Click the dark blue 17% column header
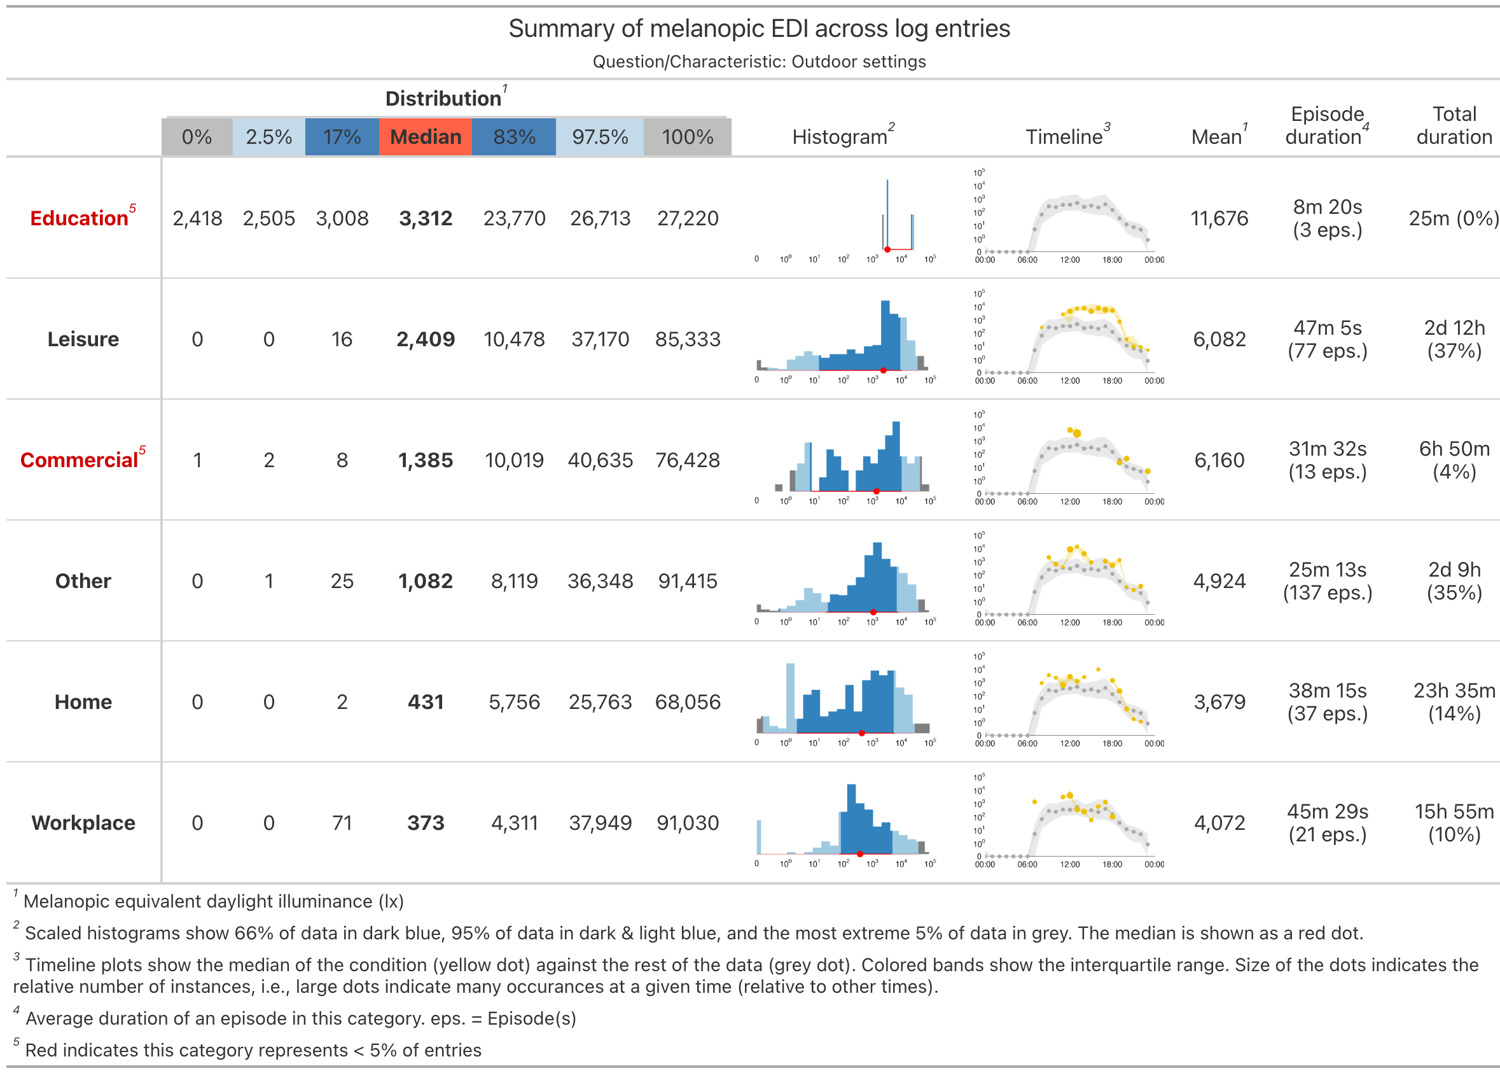This screenshot has width=1500, height=1073. (x=342, y=137)
